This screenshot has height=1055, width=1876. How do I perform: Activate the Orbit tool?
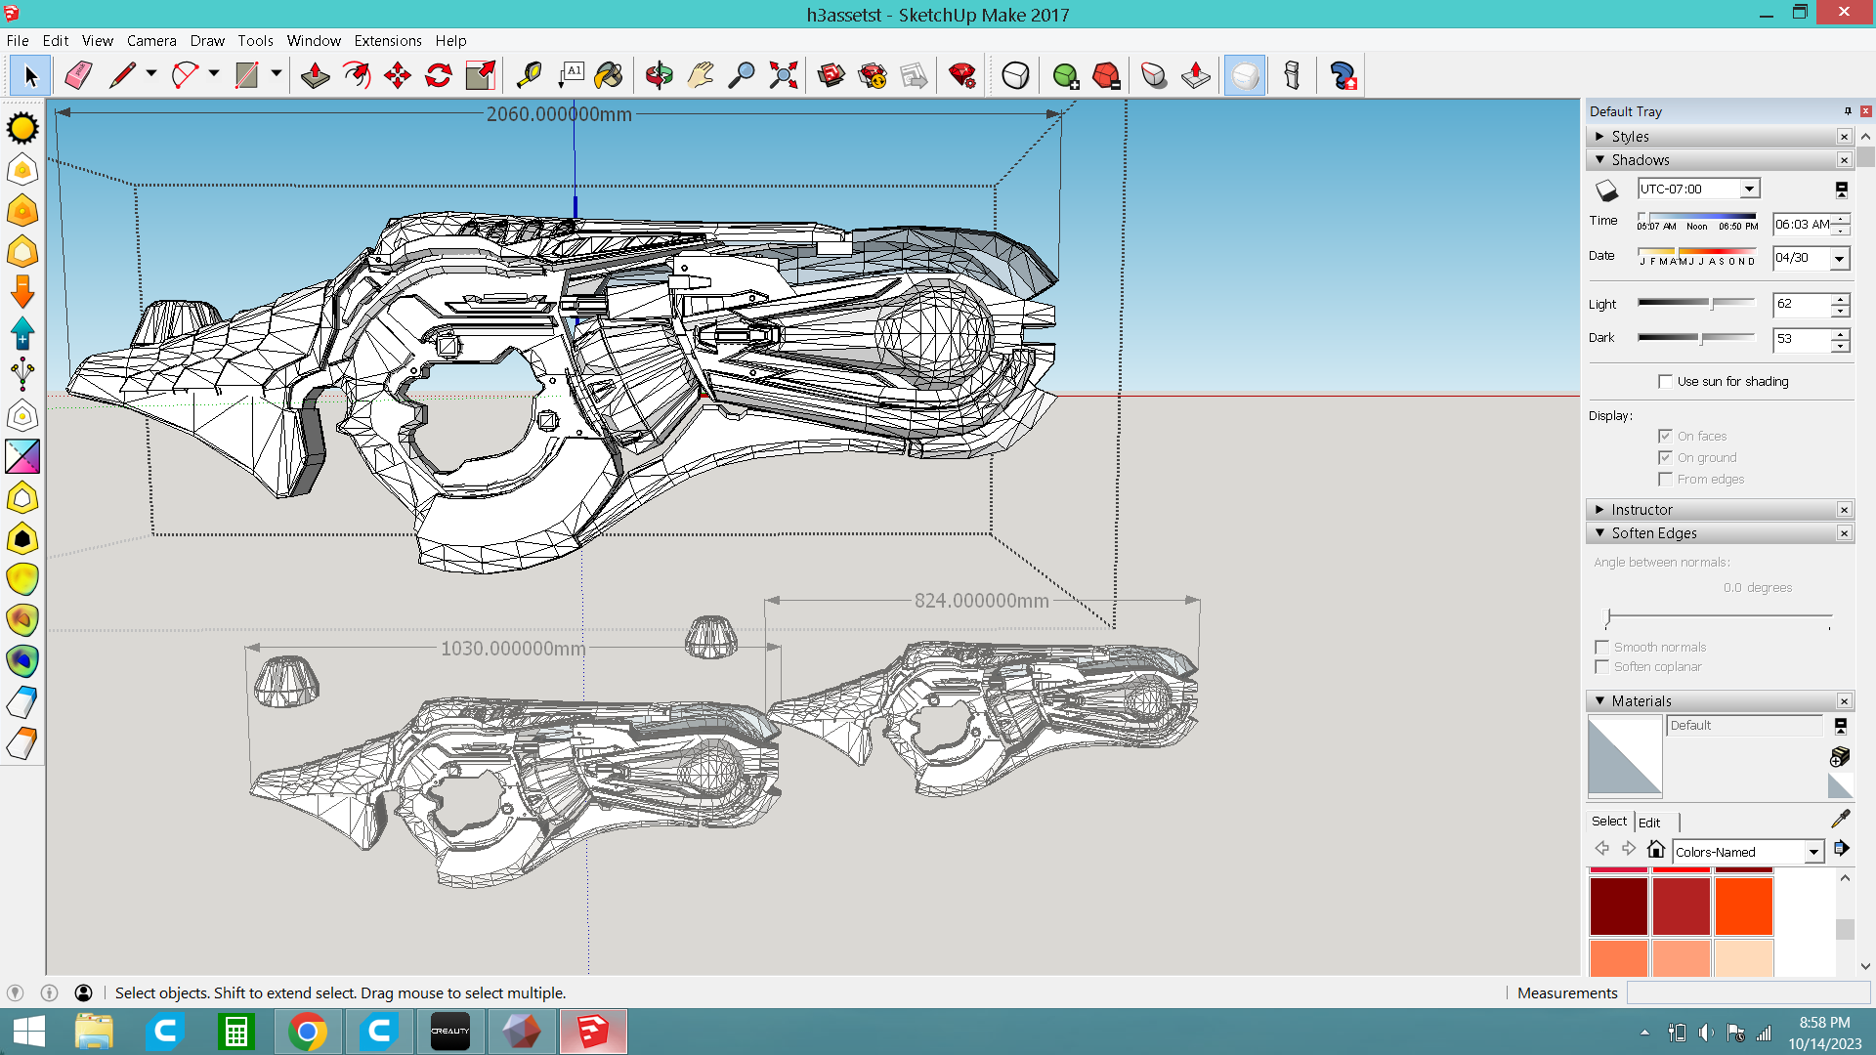point(660,75)
